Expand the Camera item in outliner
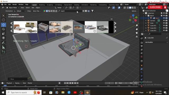169x95 pixels. (146, 21)
